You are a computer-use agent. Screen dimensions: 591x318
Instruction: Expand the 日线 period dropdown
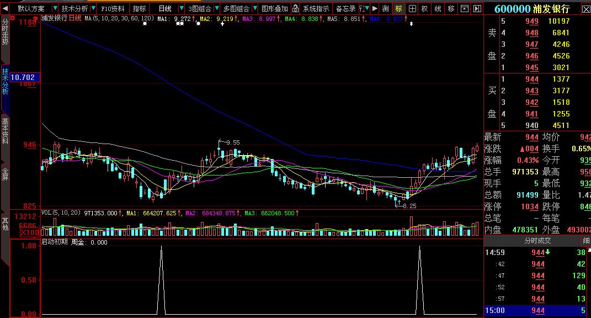[x=179, y=8]
